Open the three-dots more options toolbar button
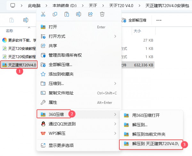Viewport: 192px width, 156px height. tap(159, 20)
